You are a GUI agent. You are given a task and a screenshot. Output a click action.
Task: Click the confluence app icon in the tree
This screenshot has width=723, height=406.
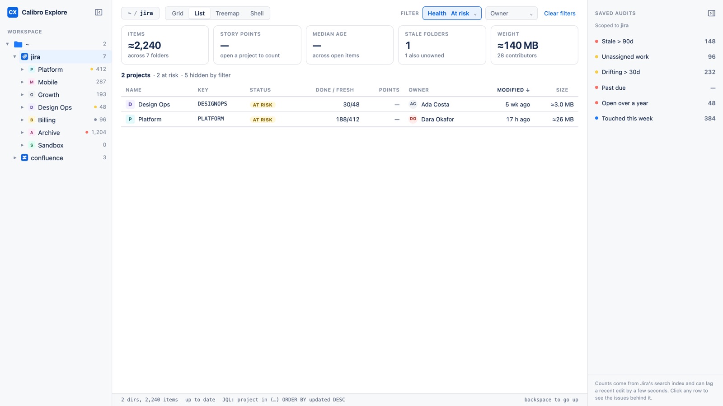click(24, 158)
